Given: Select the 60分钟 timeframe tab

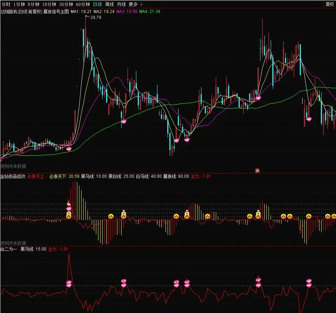Looking at the screenshot, I should 83,4.
